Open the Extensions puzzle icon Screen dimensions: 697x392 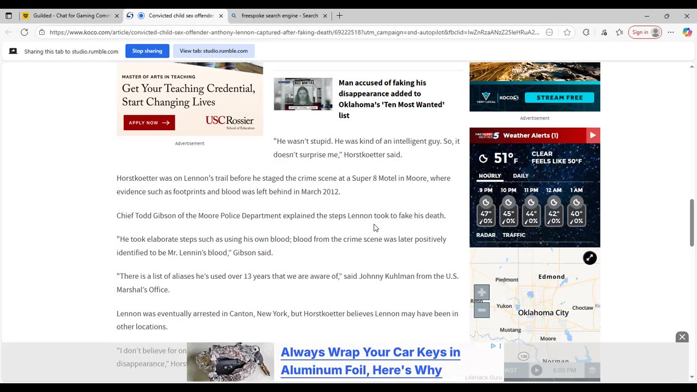(586, 32)
